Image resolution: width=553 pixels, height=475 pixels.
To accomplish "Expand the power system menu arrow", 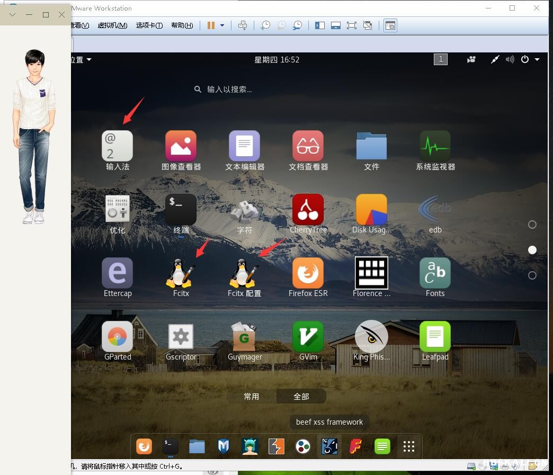I will click(x=537, y=59).
